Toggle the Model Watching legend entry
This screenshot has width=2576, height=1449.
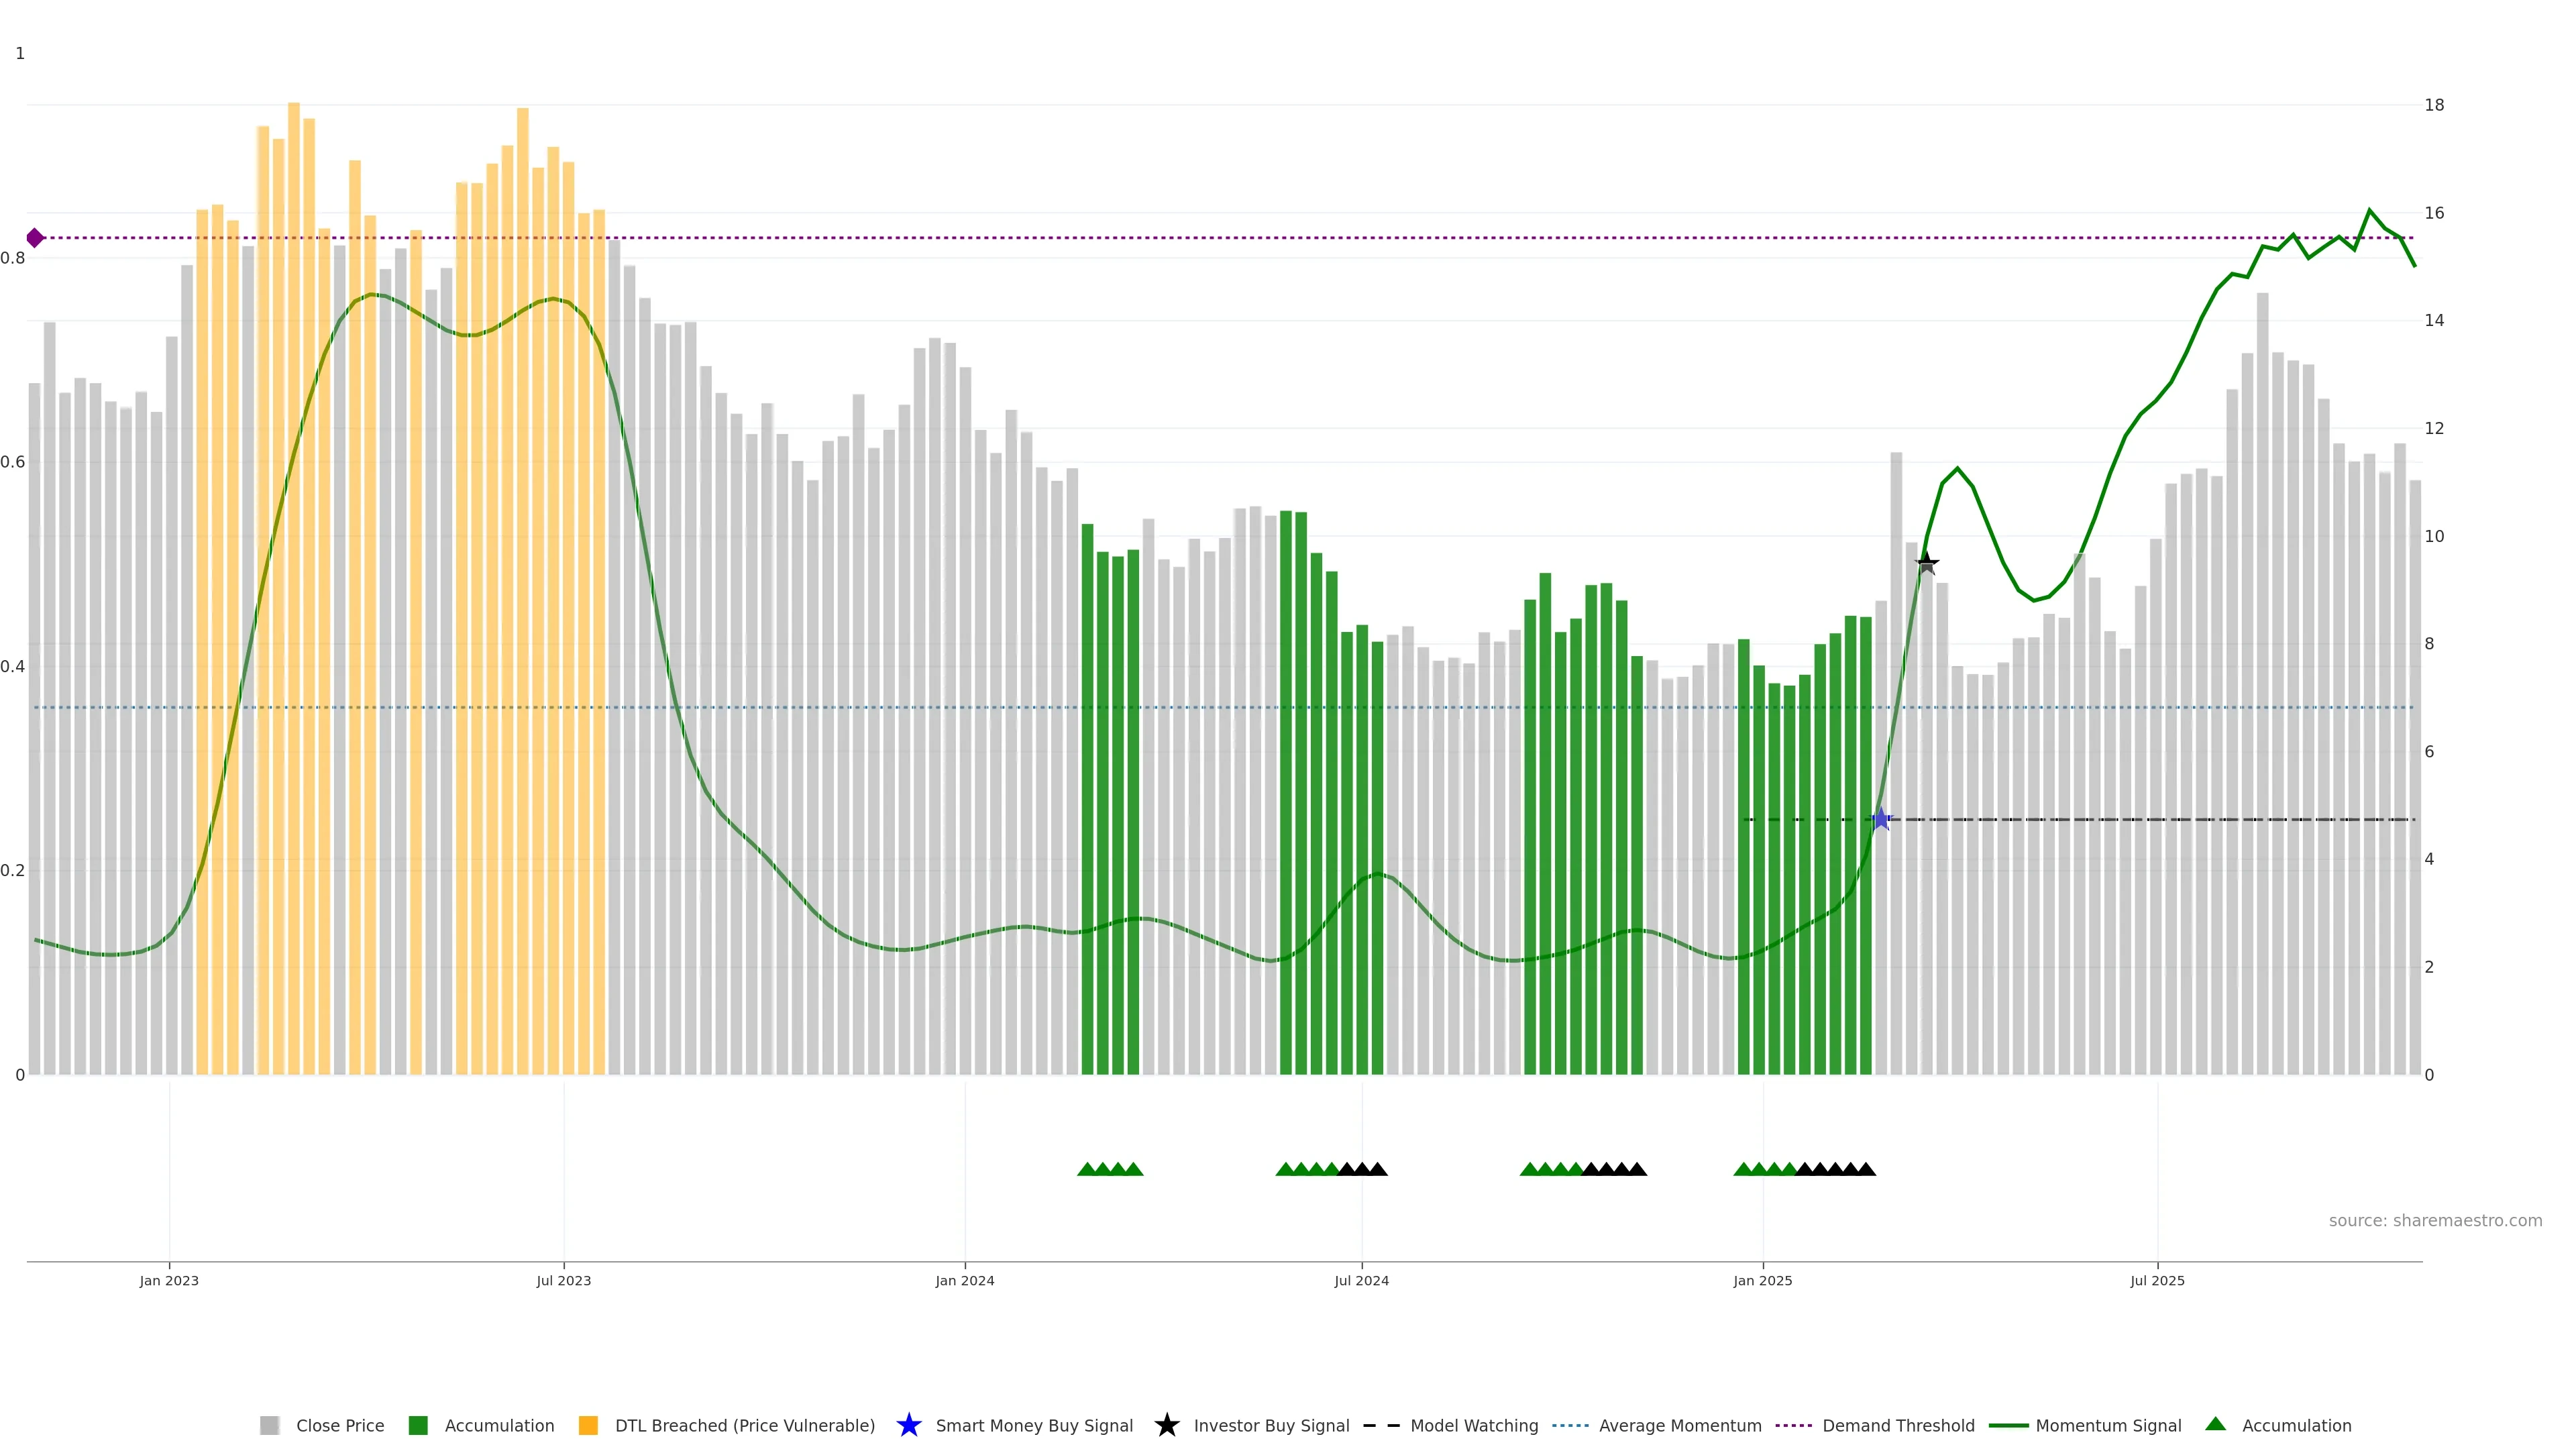coord(1473,1425)
